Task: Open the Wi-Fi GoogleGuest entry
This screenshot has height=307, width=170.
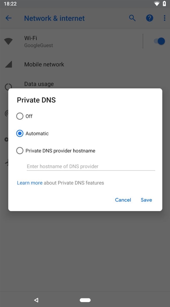Action: pos(39,41)
